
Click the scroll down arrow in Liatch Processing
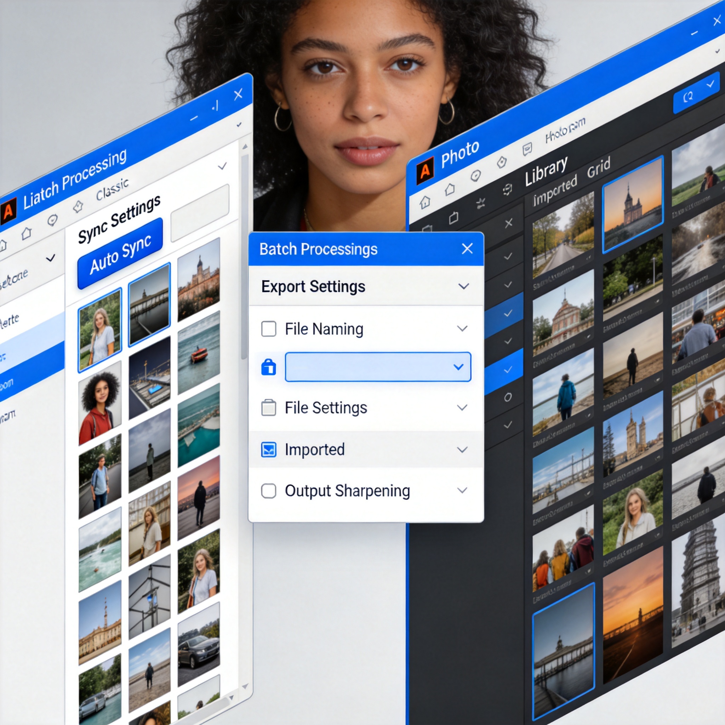tap(245, 686)
